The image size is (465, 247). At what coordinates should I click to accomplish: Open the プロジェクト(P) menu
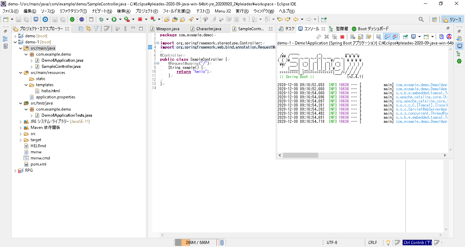[x=146, y=11]
